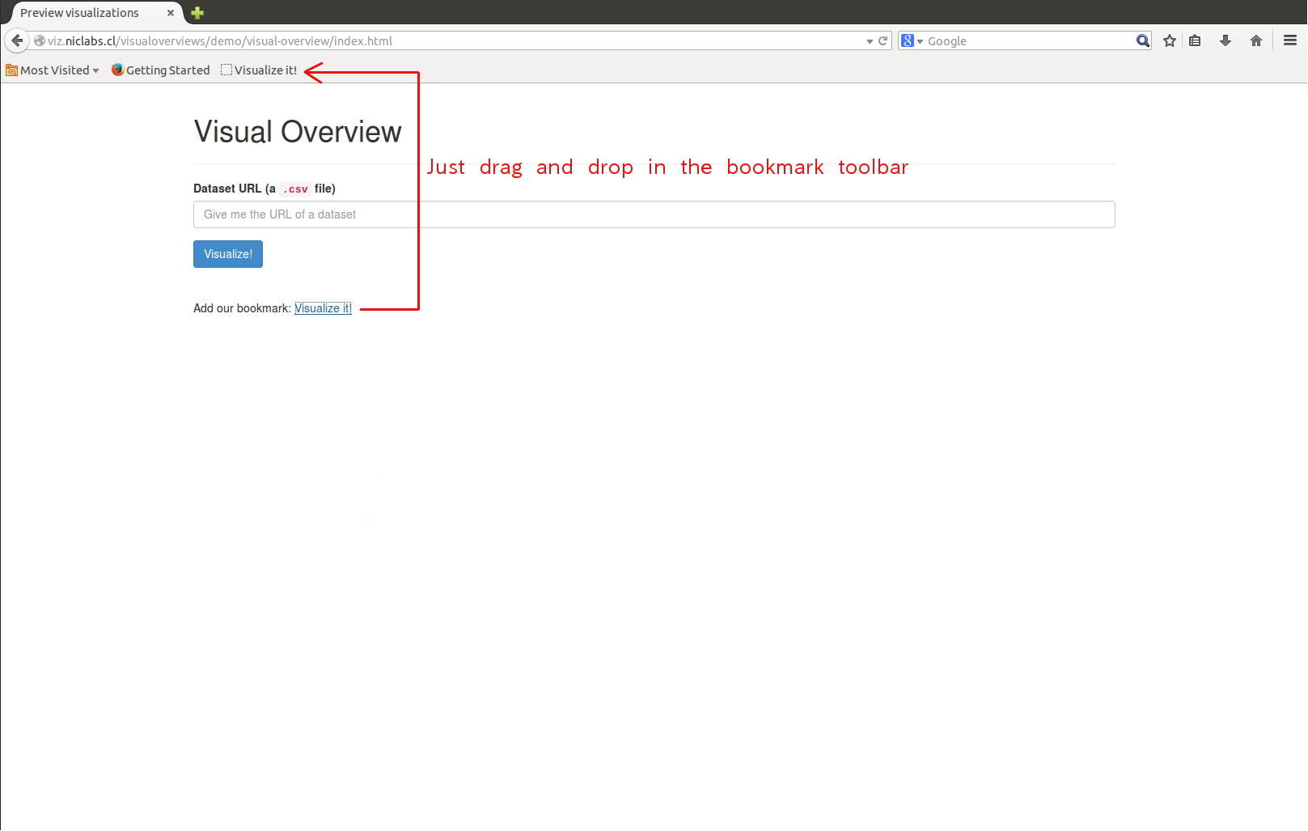Open the downloads arrow icon

point(1225,40)
